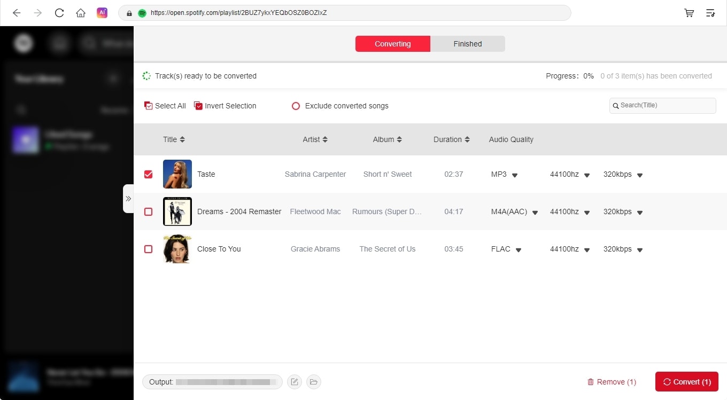Viewport: 727px width, 400px height.
Task: Expand the sidebar with the chevron handle
Action: pos(128,198)
